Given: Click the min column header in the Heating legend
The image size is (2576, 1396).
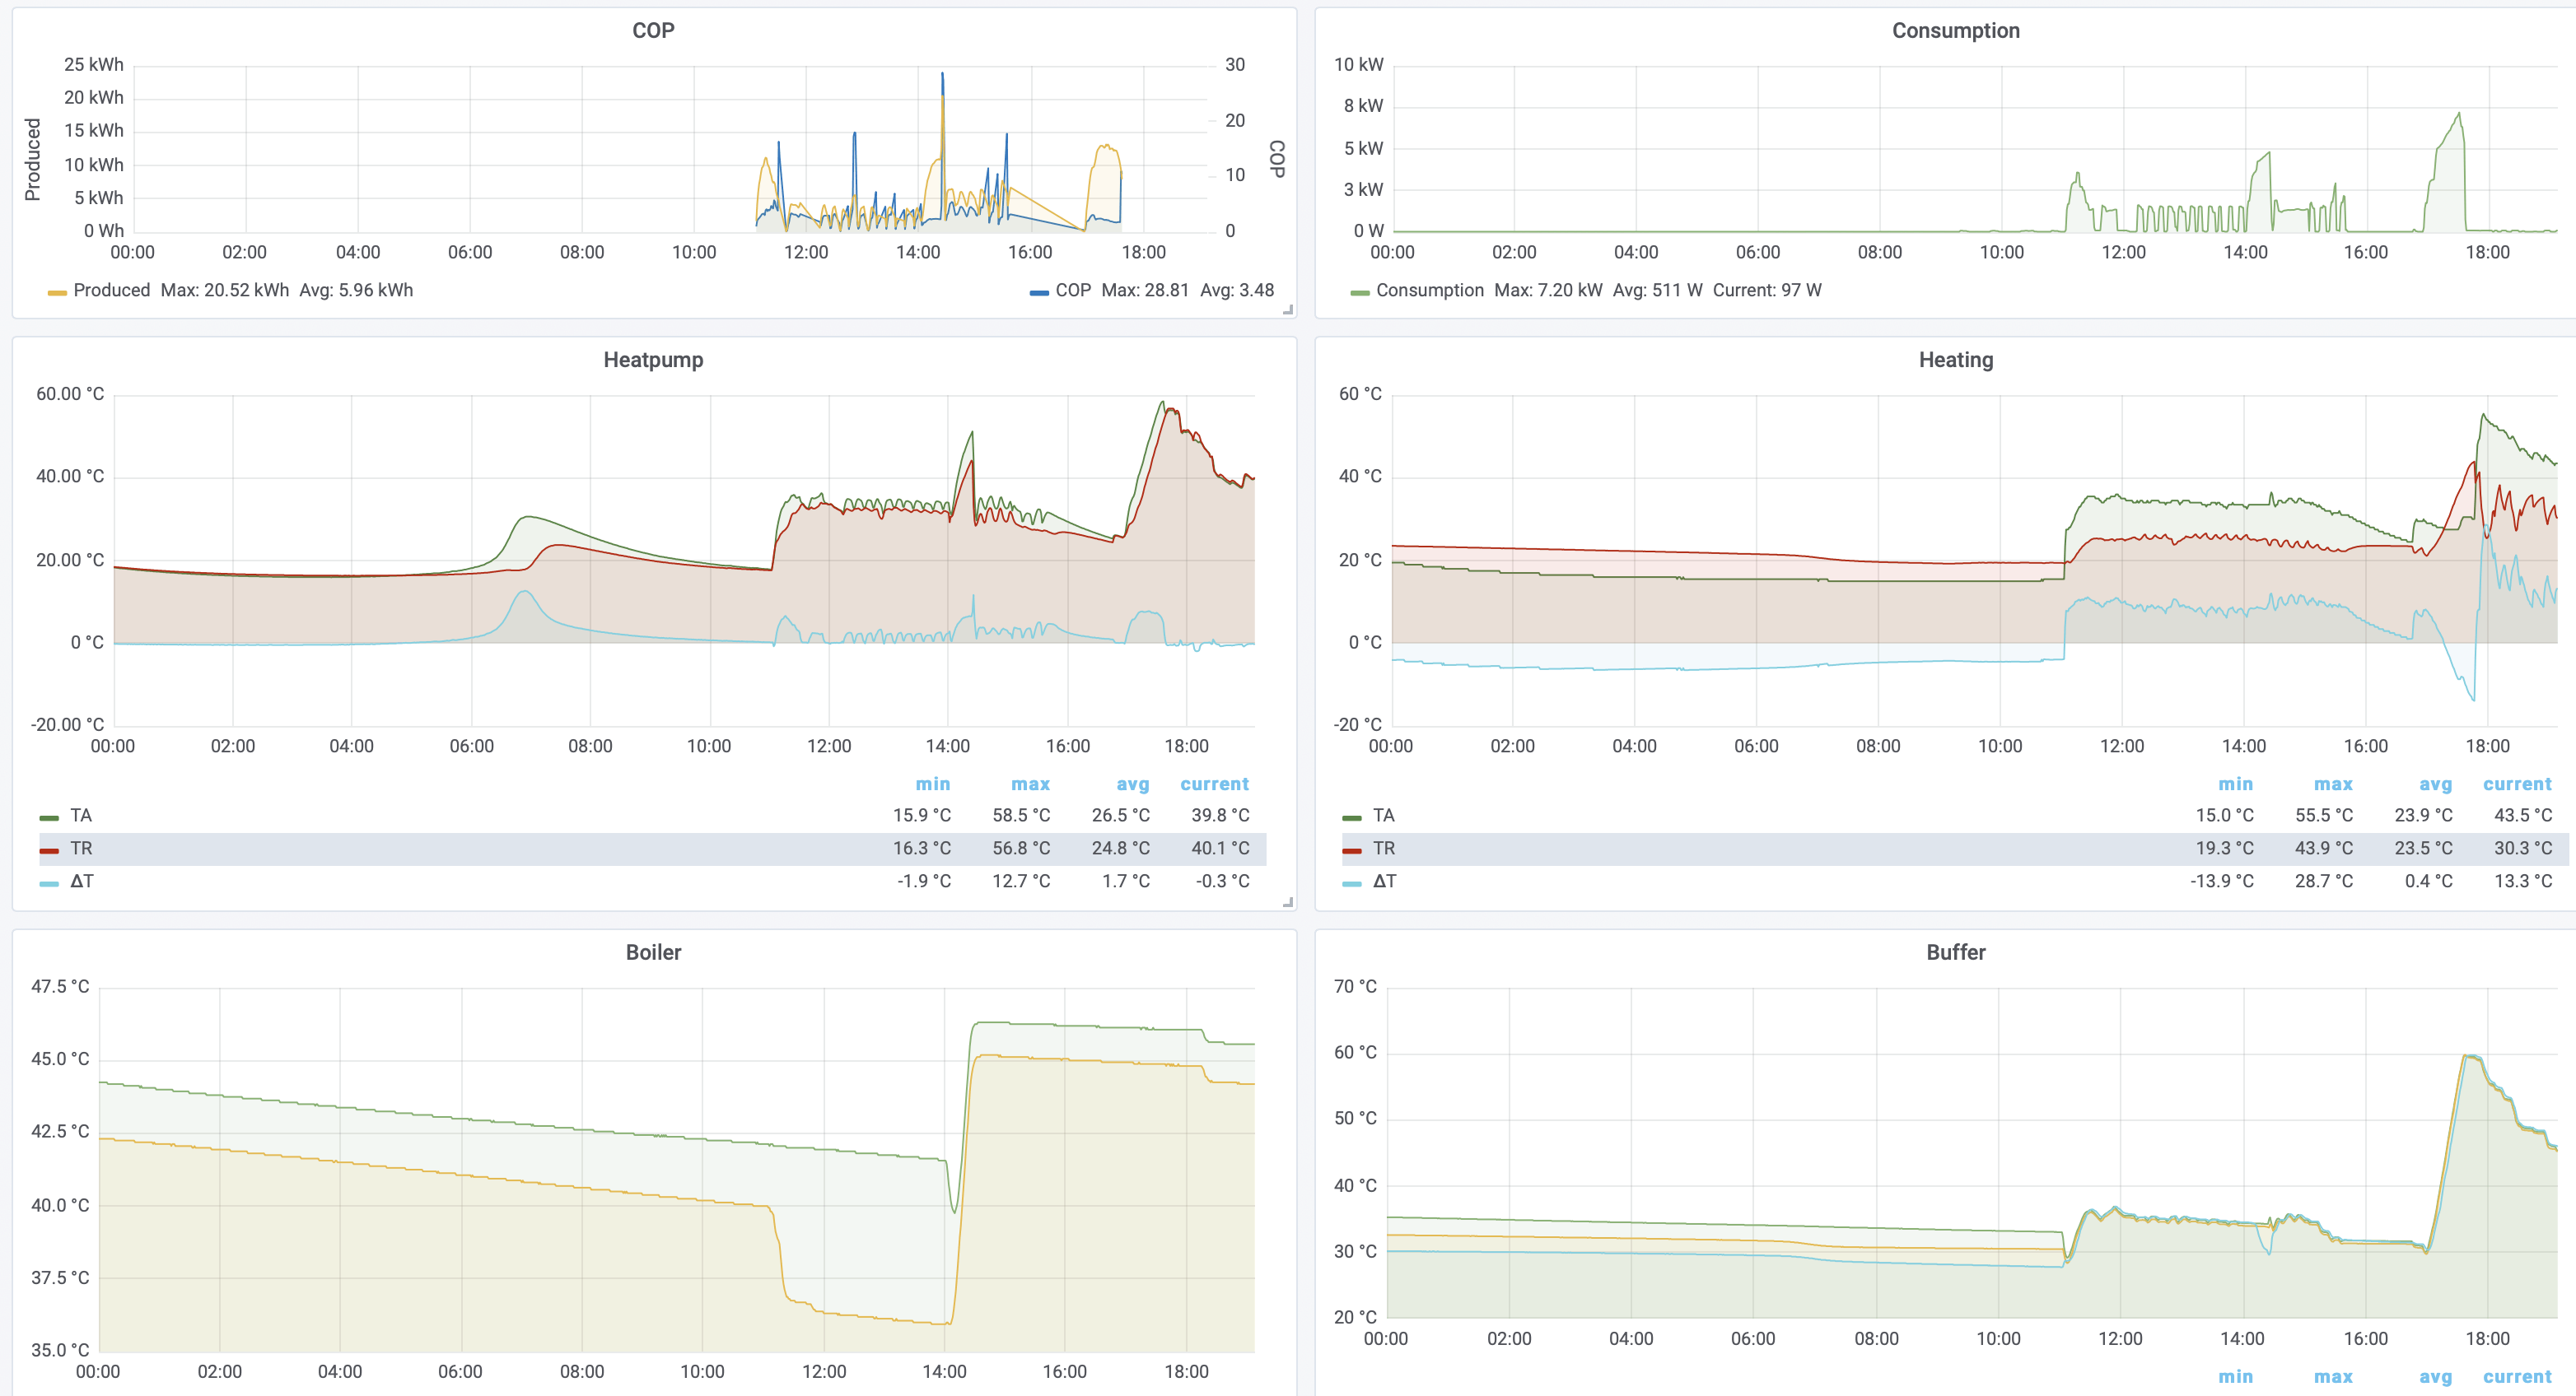Looking at the screenshot, I should click(x=2235, y=784).
